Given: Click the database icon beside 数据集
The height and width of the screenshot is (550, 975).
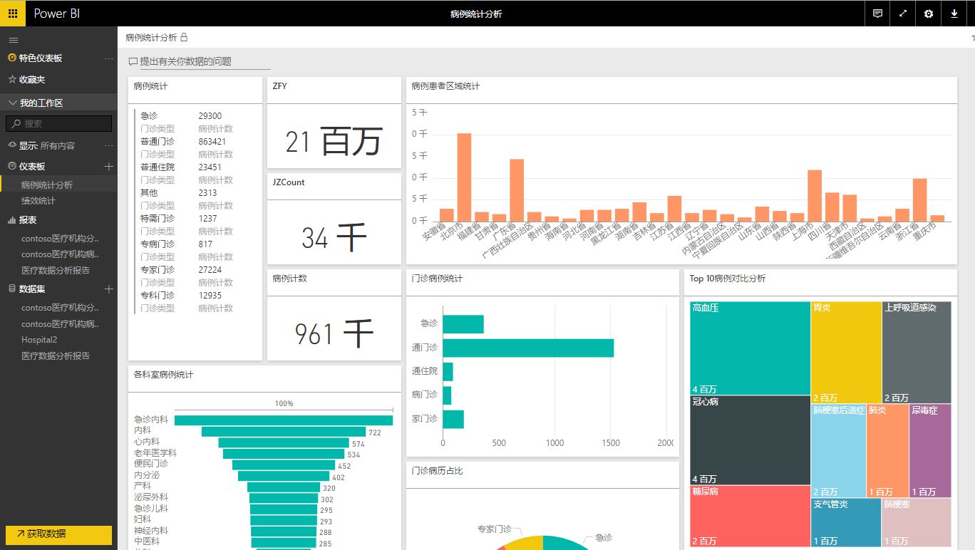Looking at the screenshot, I should click(x=12, y=289).
